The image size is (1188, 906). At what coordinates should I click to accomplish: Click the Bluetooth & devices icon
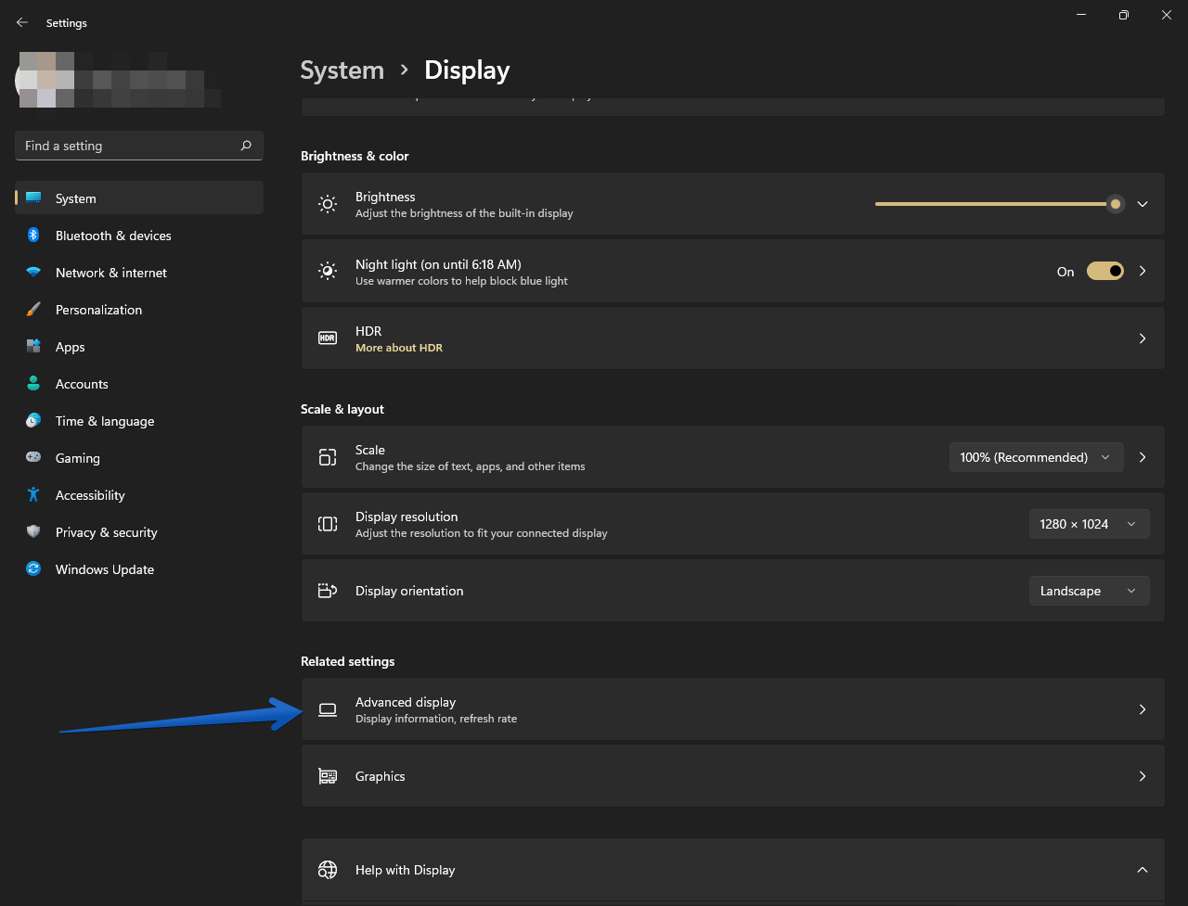(x=33, y=236)
